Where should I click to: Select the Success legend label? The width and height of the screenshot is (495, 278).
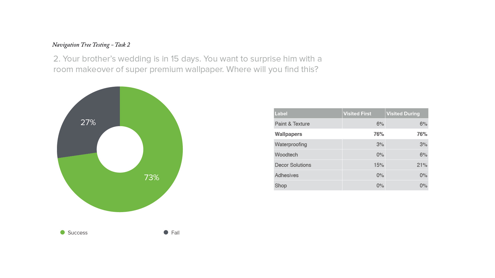(77, 233)
